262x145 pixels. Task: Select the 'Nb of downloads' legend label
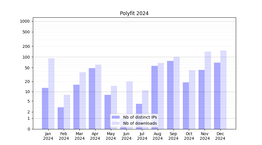[140, 123]
